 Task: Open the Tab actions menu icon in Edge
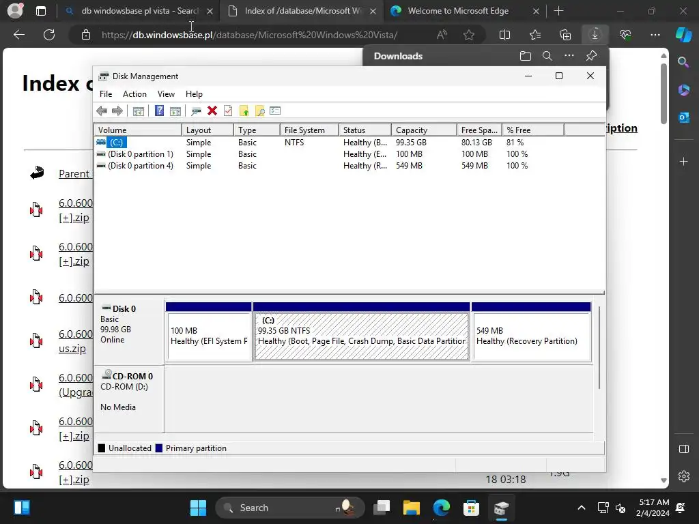tap(40, 11)
